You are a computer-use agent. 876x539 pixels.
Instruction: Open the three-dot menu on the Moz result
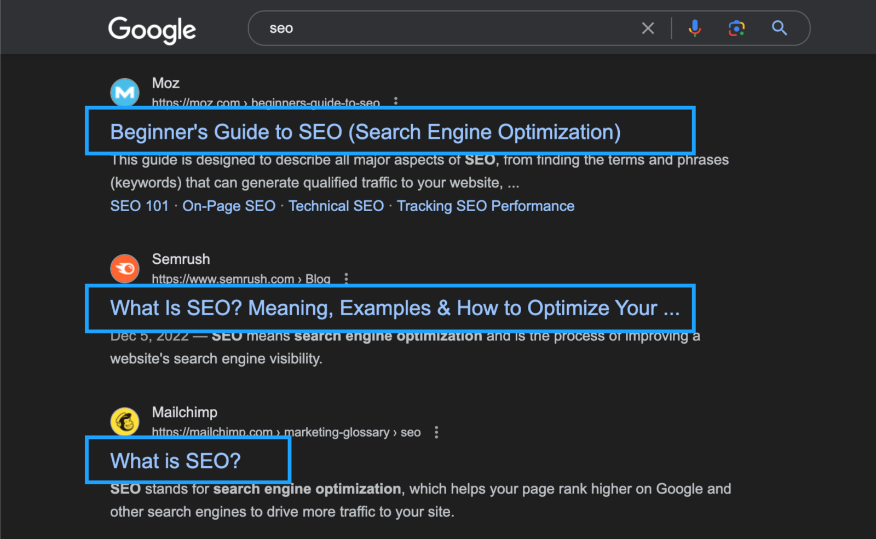[395, 102]
